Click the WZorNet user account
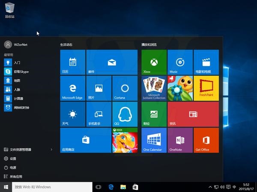257x192 pixels. [16, 44]
